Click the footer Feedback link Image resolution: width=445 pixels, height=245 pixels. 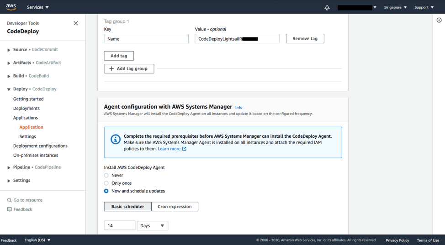9,240
